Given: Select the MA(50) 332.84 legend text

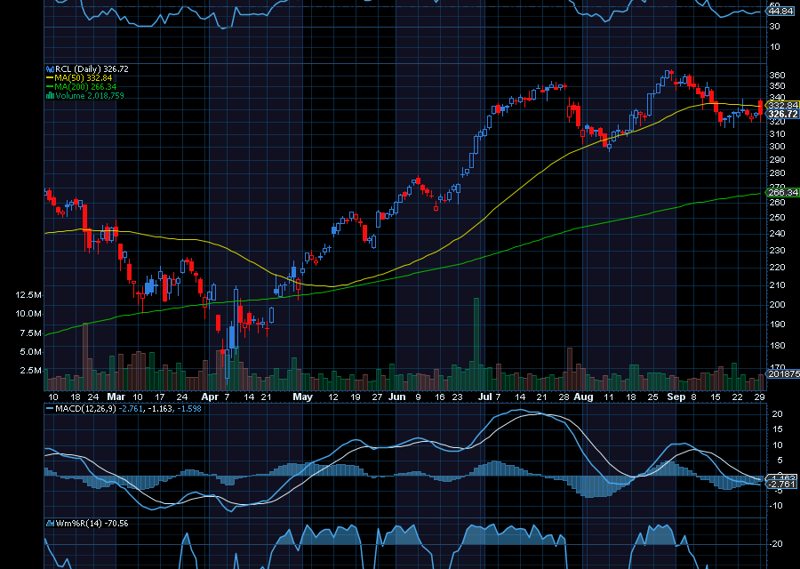Looking at the screenshot, I should click(x=84, y=77).
